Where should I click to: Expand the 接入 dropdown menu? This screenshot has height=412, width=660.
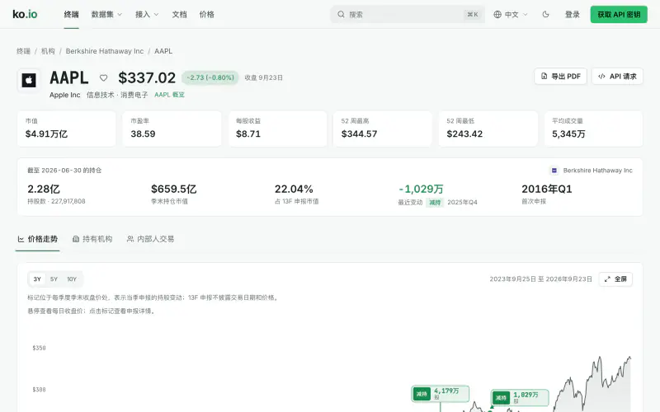click(147, 14)
